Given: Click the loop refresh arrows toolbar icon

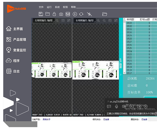Looking at the screenshot, I should [81, 14].
